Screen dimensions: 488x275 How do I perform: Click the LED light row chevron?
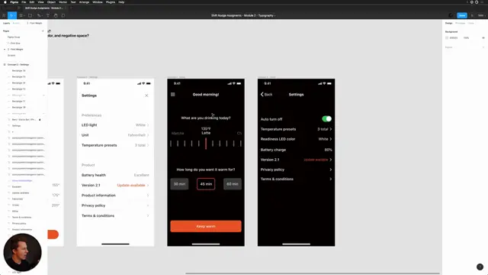point(148,125)
